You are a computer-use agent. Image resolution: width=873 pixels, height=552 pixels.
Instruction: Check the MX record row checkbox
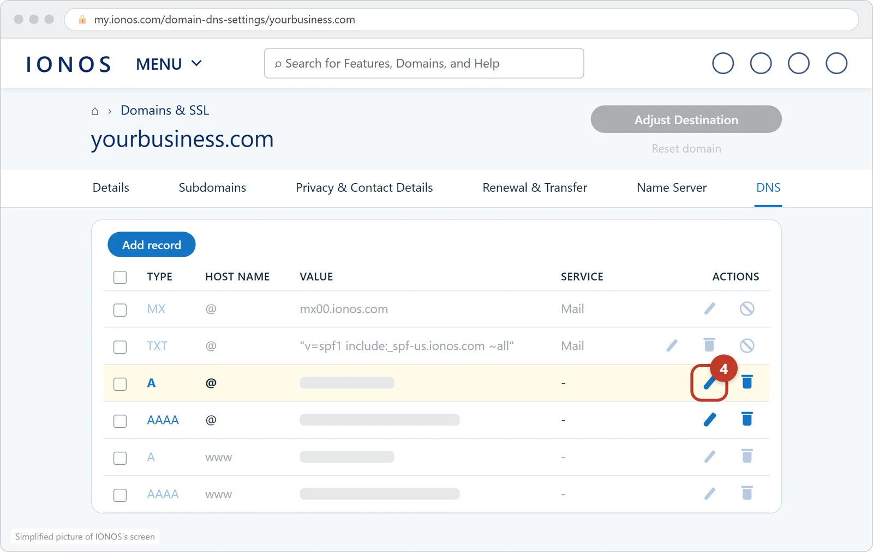(x=120, y=310)
